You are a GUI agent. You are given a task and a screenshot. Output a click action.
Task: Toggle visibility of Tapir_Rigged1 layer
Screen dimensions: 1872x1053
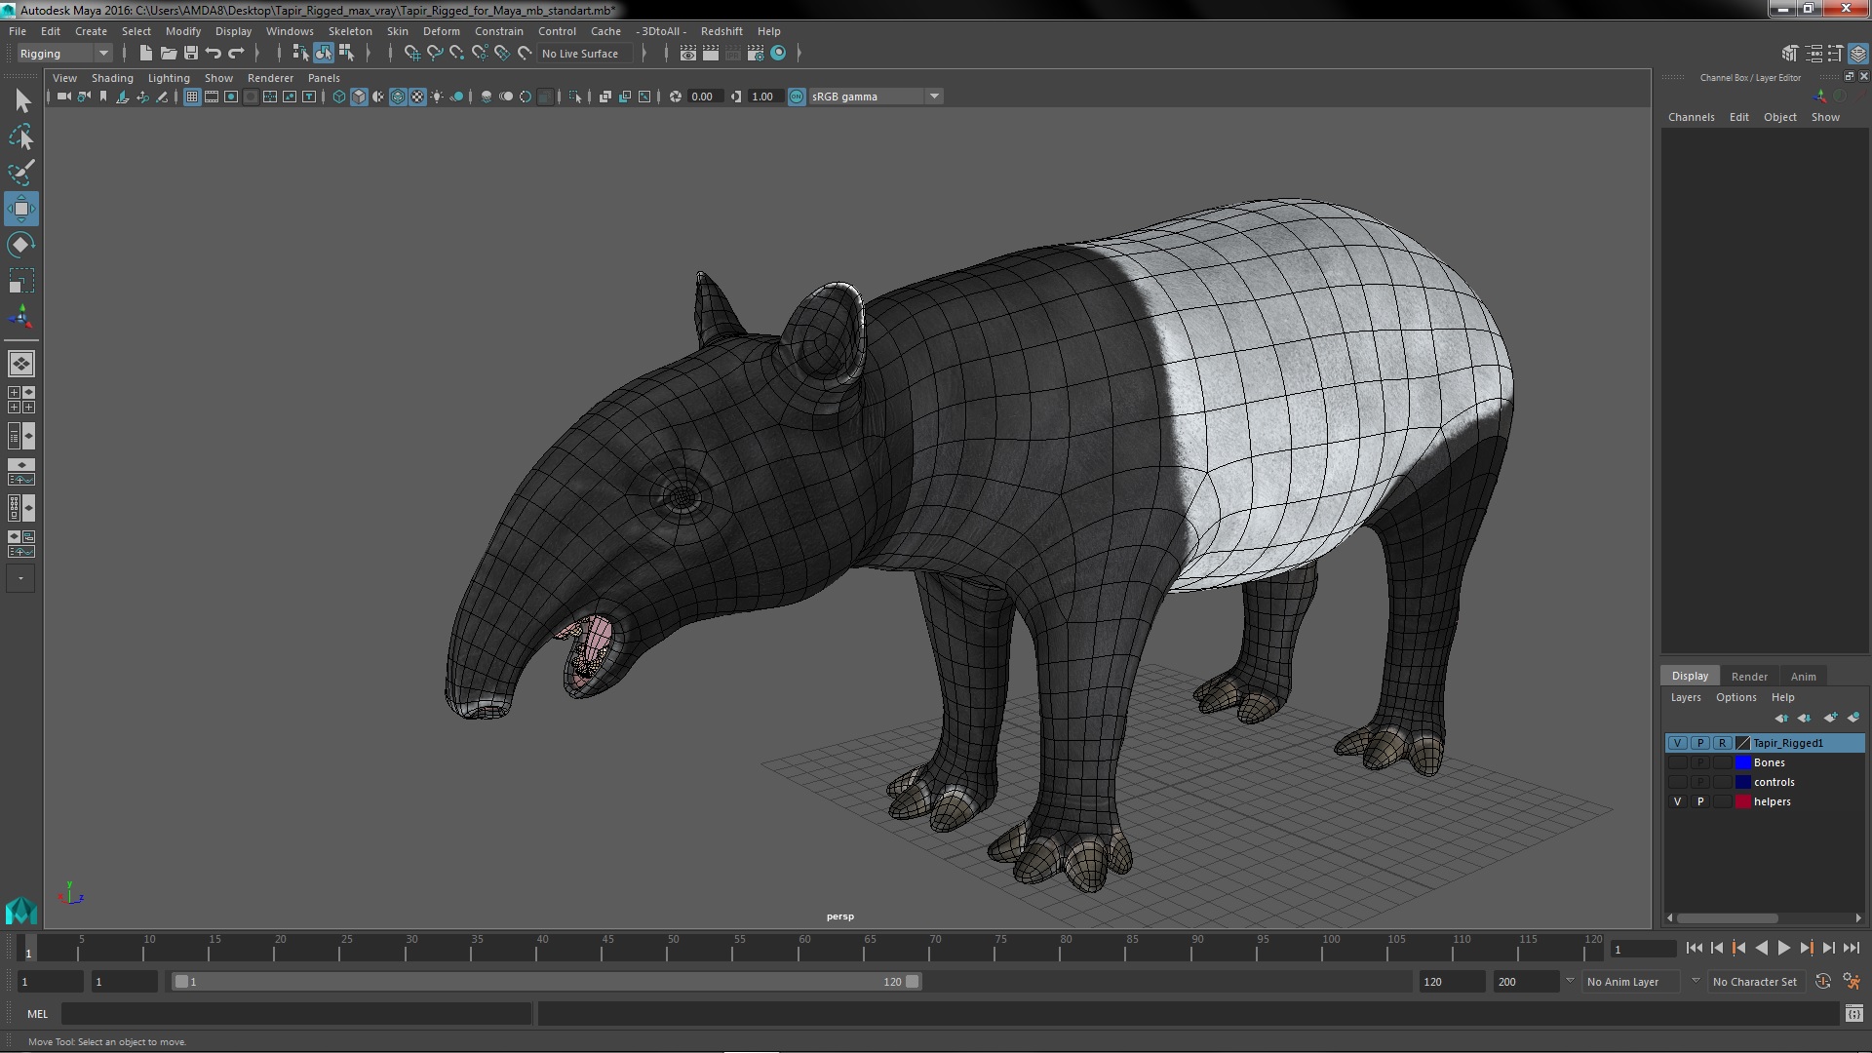[1677, 743]
